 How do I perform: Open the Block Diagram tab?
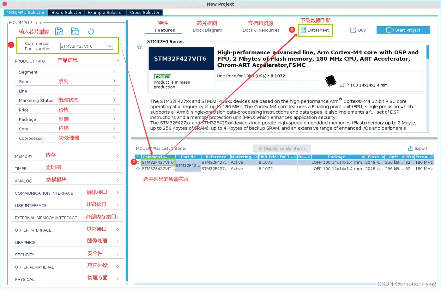[207, 30]
